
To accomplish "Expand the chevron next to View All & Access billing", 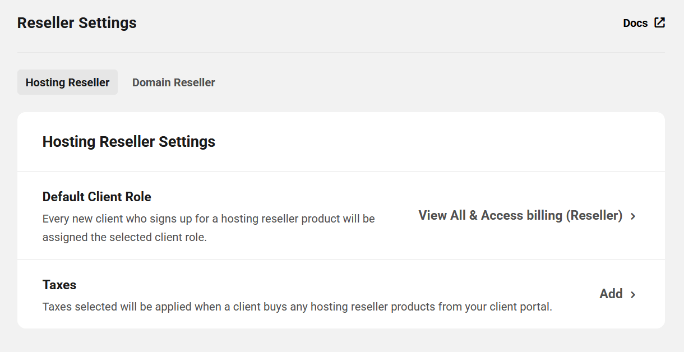I will coord(633,216).
